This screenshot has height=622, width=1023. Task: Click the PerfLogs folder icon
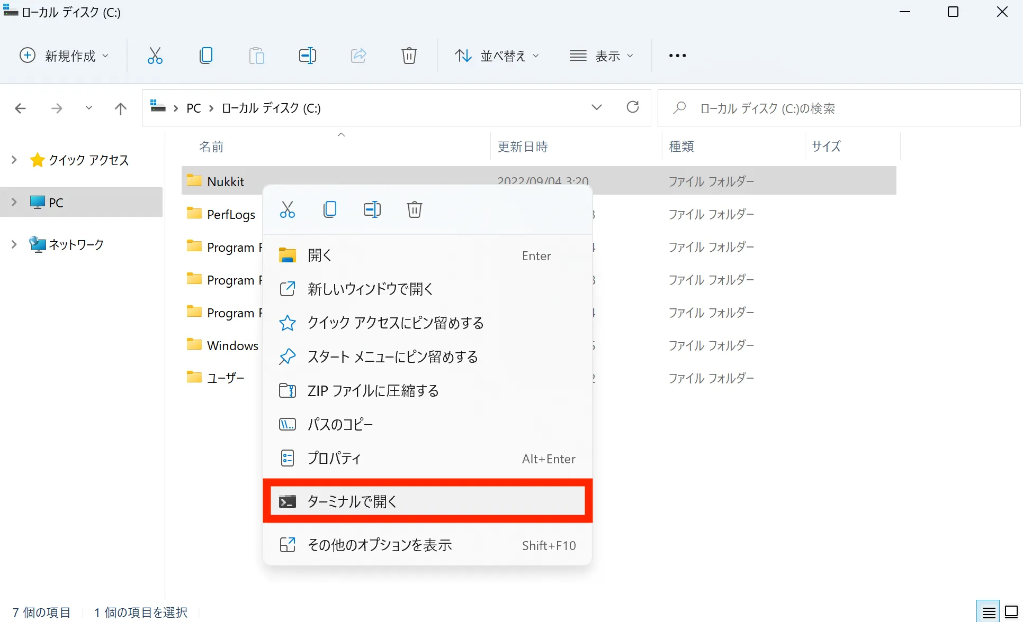coord(194,214)
